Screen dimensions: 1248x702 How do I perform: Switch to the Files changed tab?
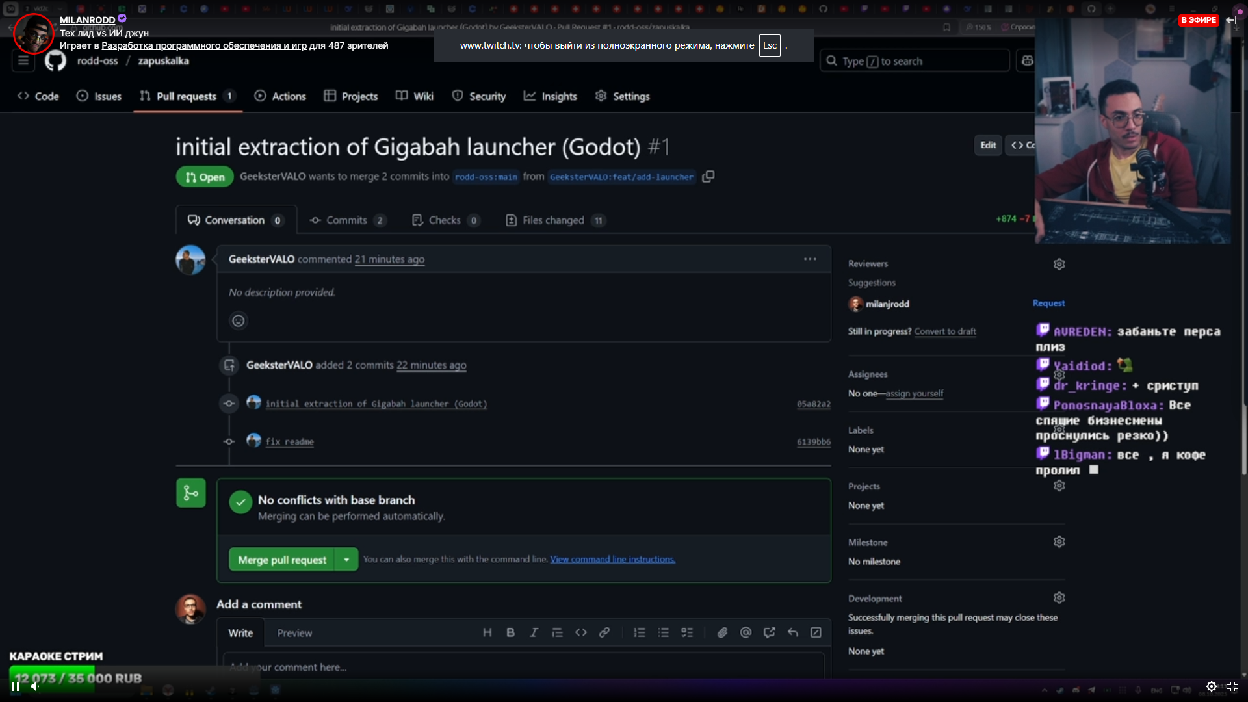pos(554,220)
